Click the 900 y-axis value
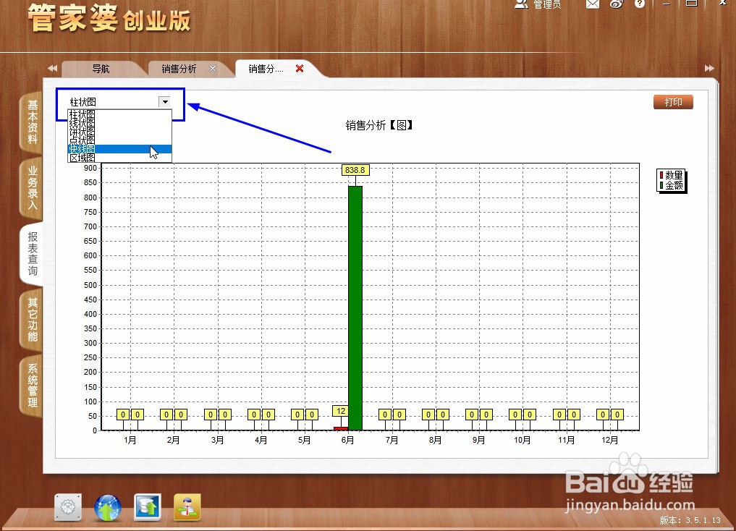 coord(90,168)
